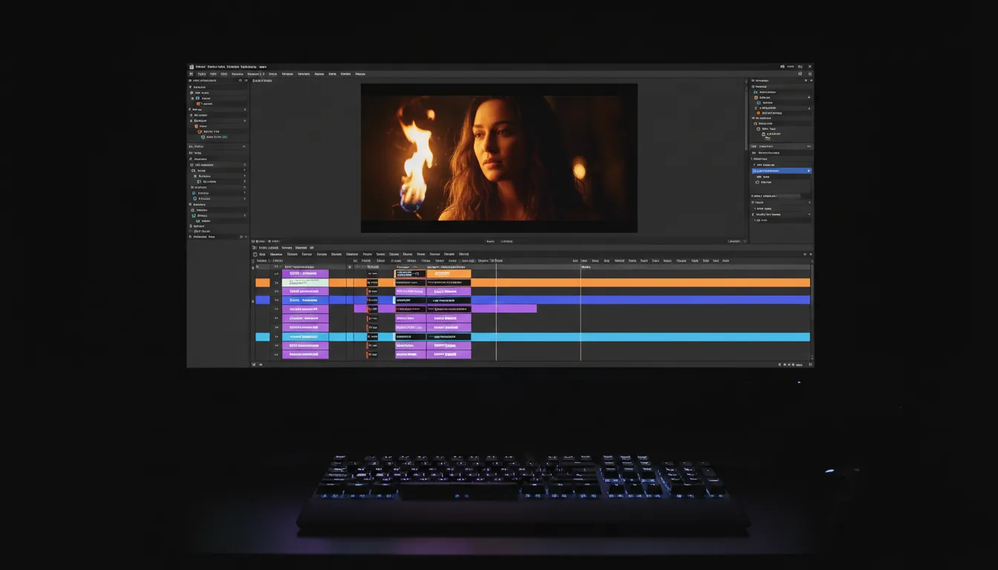The image size is (998, 570).
Task: Toggle lock on the orange timeline track
Action: [x=261, y=283]
